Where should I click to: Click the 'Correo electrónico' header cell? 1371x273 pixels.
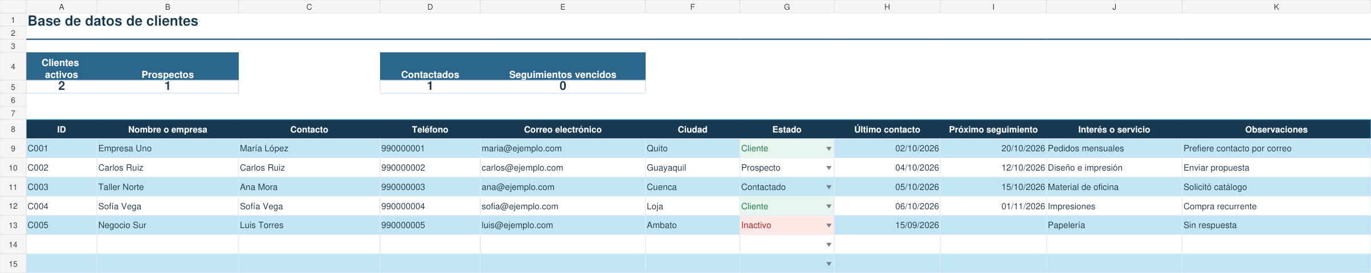(x=562, y=130)
